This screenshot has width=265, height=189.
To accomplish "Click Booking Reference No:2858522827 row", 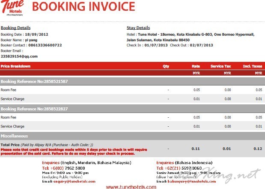I will [x=133, y=109].
